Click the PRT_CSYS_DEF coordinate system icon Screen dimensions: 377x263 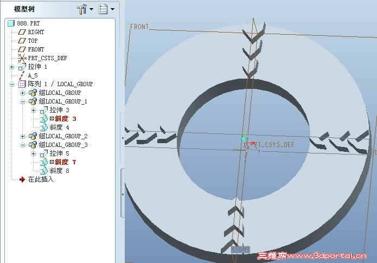[22, 58]
